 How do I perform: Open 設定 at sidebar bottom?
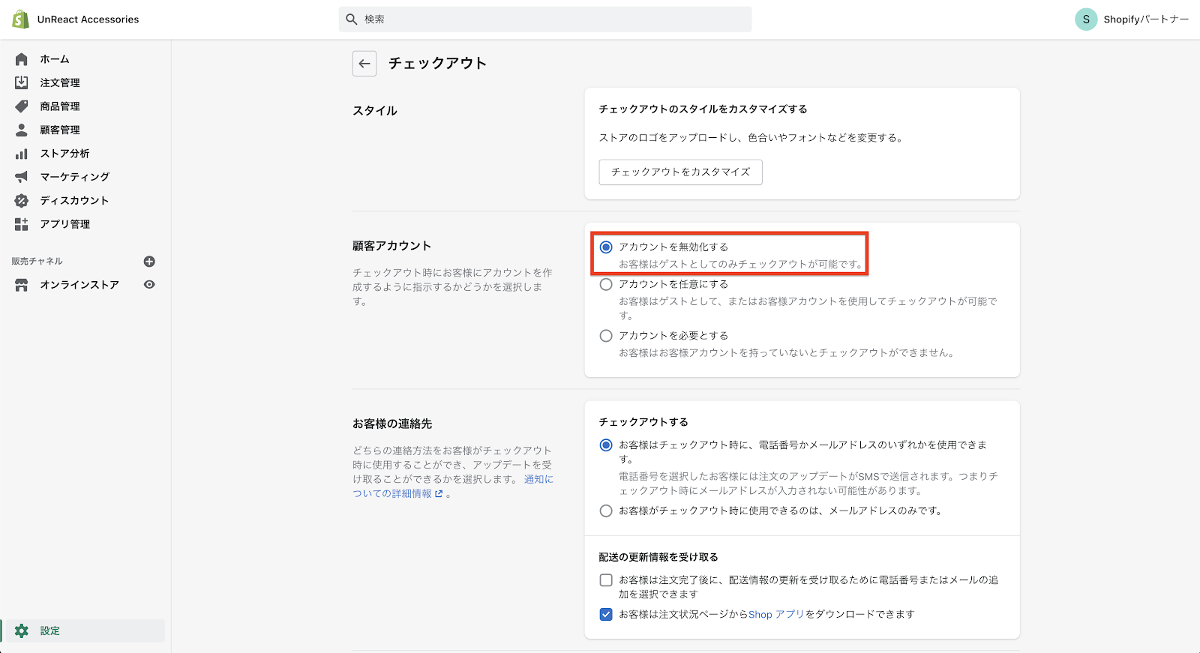pyautogui.click(x=50, y=631)
